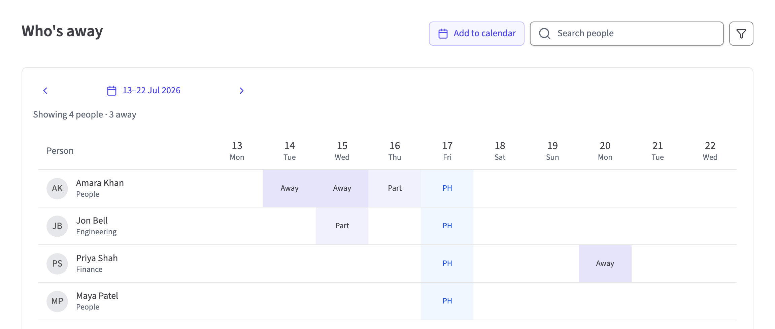Viewport: 775px width, 329px height.
Task: Select Amara Khan's Part cell on Thu 16
Action: (395, 188)
